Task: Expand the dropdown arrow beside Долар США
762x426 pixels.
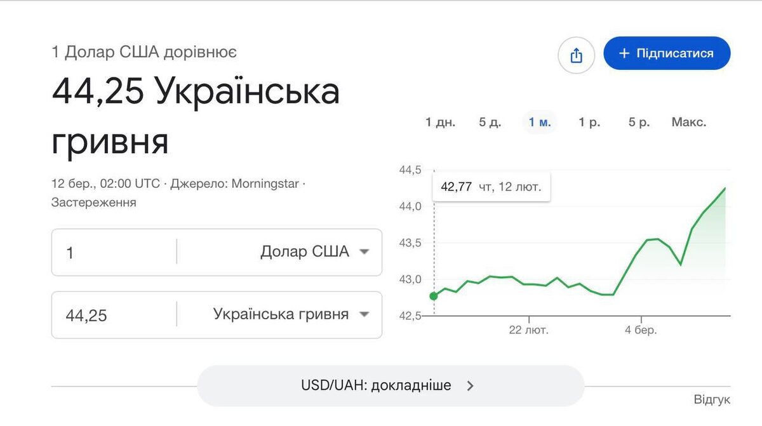Action: 365,252
